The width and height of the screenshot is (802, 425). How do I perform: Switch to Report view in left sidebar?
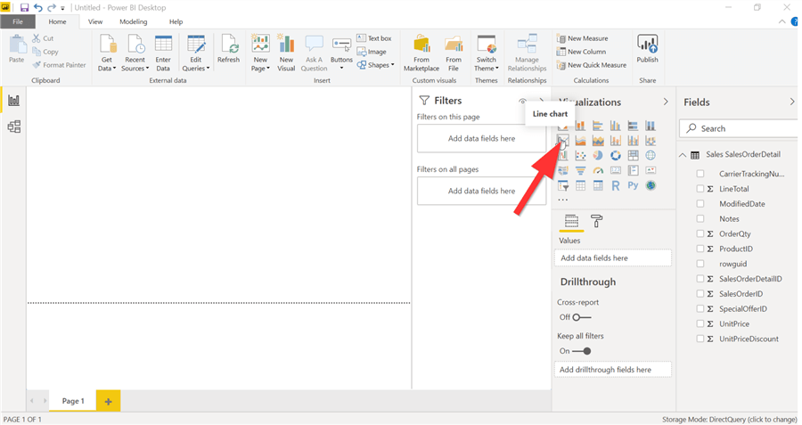(13, 101)
